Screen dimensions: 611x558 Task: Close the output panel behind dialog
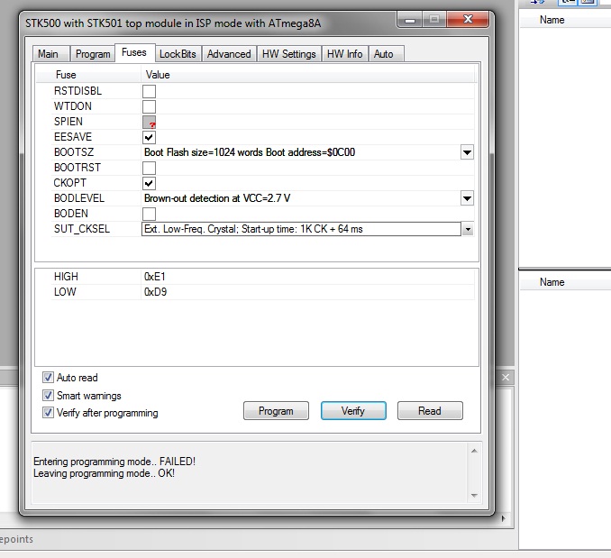506,377
